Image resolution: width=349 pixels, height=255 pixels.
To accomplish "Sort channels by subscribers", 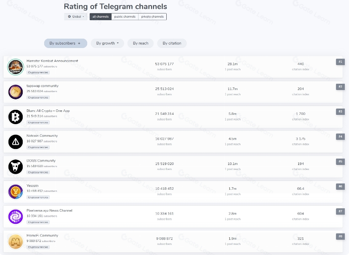I will pos(65,43).
